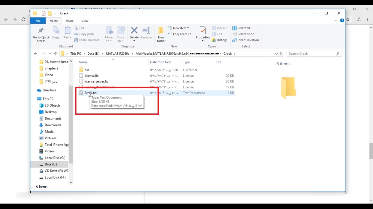Create a New folder
The height and width of the screenshot is (209, 373).
click(161, 34)
